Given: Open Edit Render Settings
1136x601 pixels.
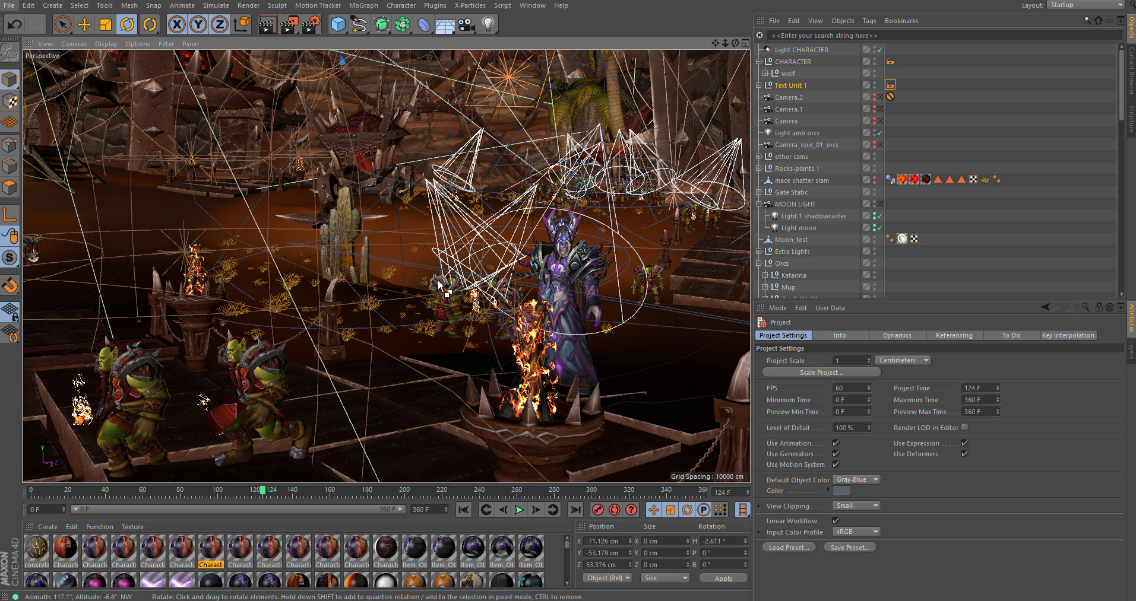Looking at the screenshot, I should coord(311,25).
